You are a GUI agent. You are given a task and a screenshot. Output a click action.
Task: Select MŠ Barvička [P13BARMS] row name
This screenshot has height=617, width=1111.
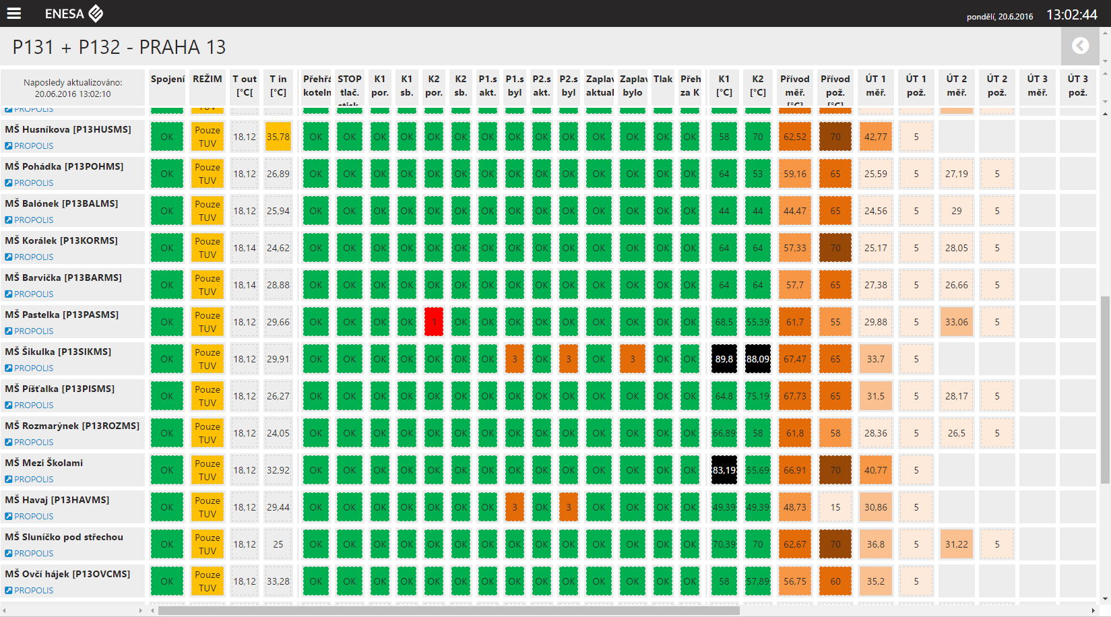click(63, 278)
